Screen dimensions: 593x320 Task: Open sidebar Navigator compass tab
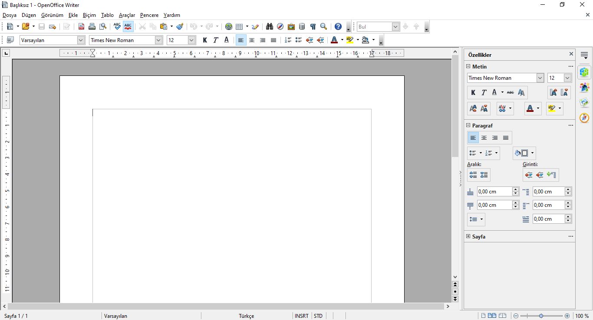584,118
